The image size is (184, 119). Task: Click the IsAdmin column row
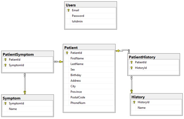(90, 21)
